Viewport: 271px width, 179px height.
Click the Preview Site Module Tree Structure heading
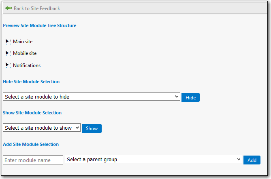click(40, 25)
